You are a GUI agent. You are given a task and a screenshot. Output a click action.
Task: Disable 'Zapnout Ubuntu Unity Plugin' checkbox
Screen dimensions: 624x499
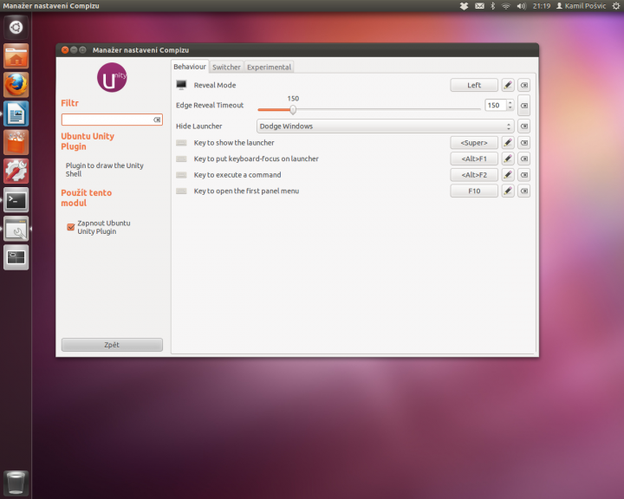coord(71,227)
